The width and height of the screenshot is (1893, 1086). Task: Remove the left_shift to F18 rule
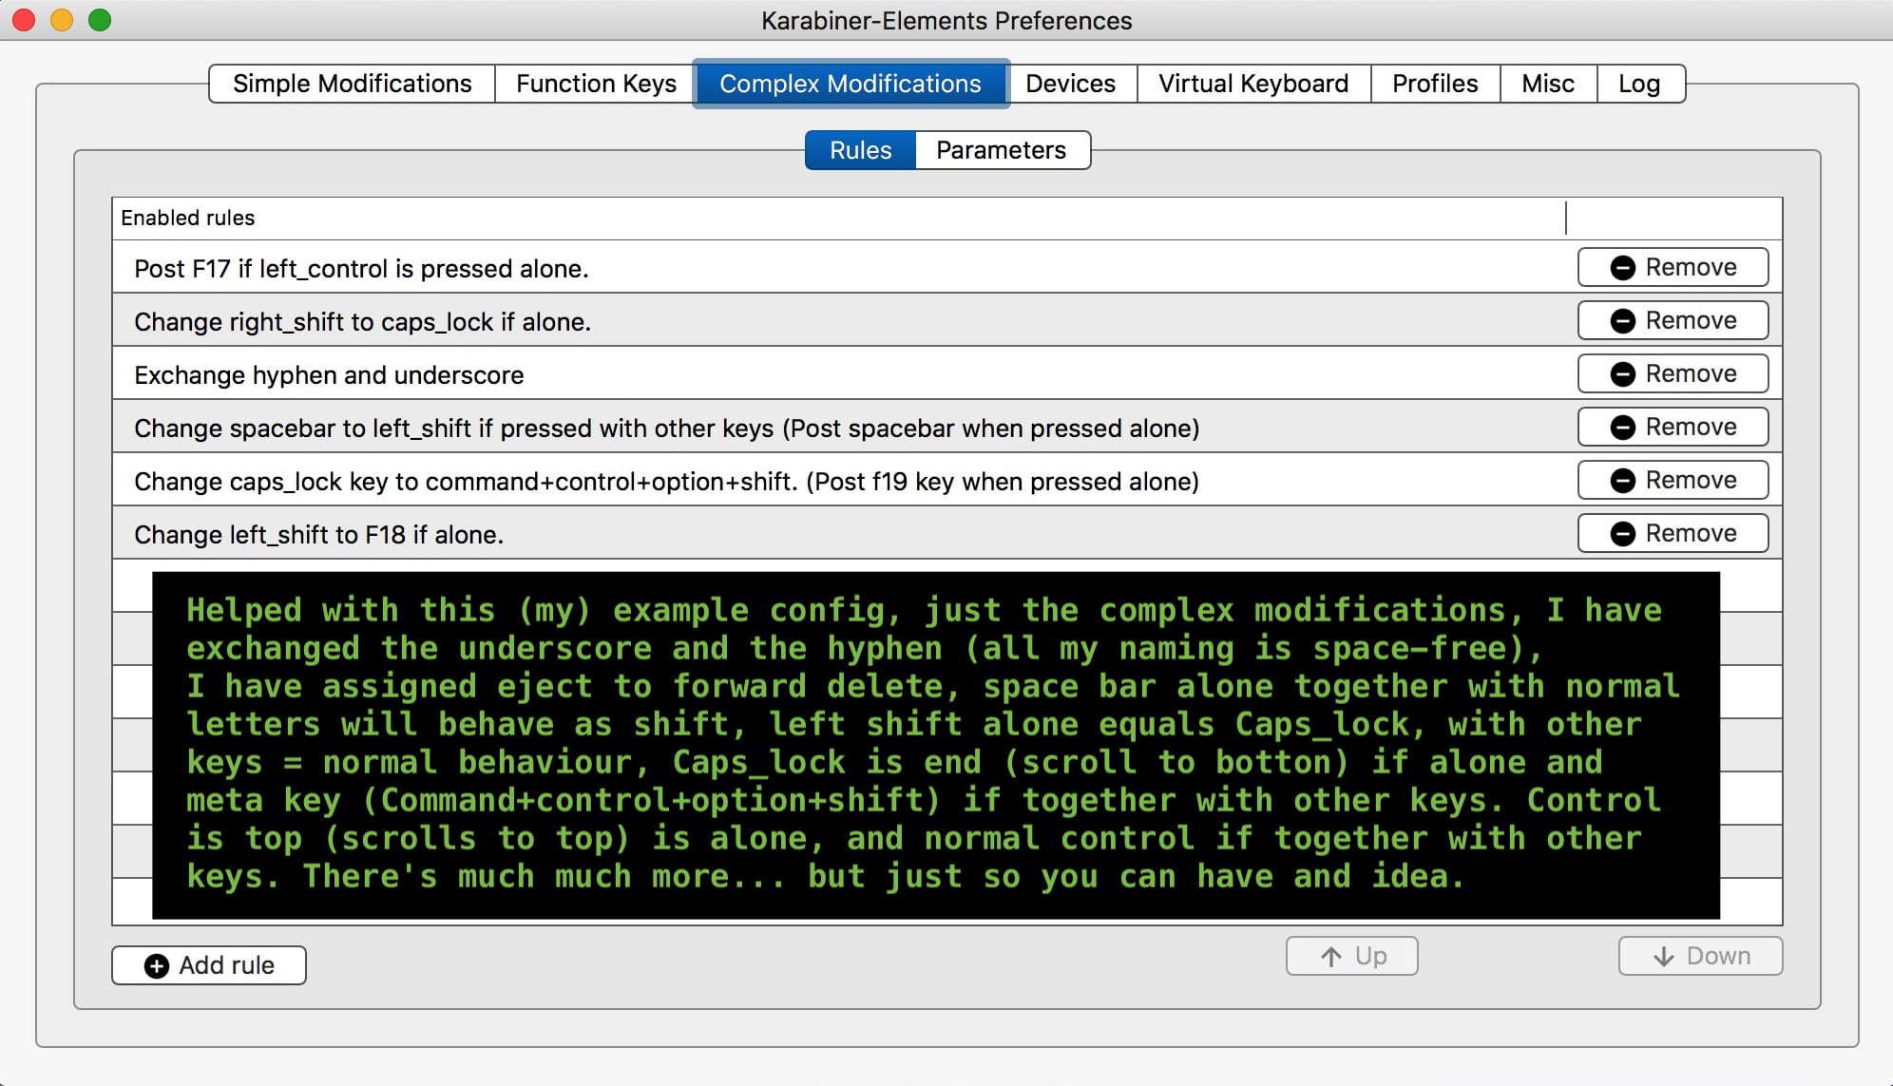pyautogui.click(x=1673, y=533)
